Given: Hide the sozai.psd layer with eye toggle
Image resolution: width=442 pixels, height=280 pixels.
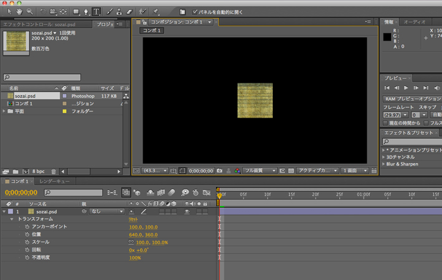Looking at the screenshot, I should pos(187,212).
